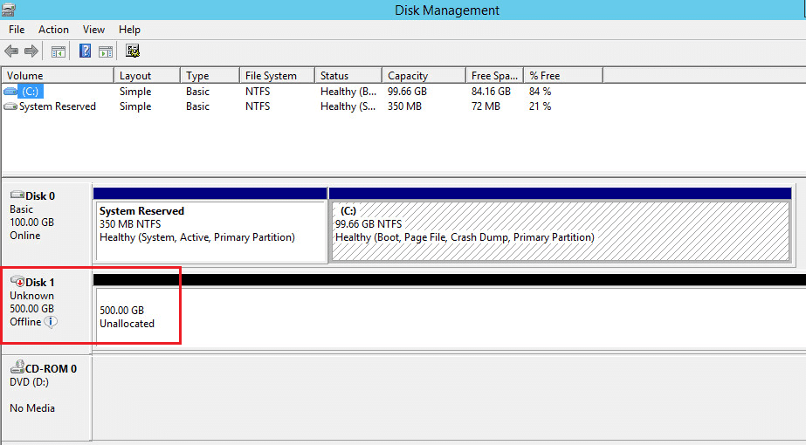Click the Disk Management title bar icon
Screen dimensions: 806x445
pyautogui.click(x=8, y=10)
